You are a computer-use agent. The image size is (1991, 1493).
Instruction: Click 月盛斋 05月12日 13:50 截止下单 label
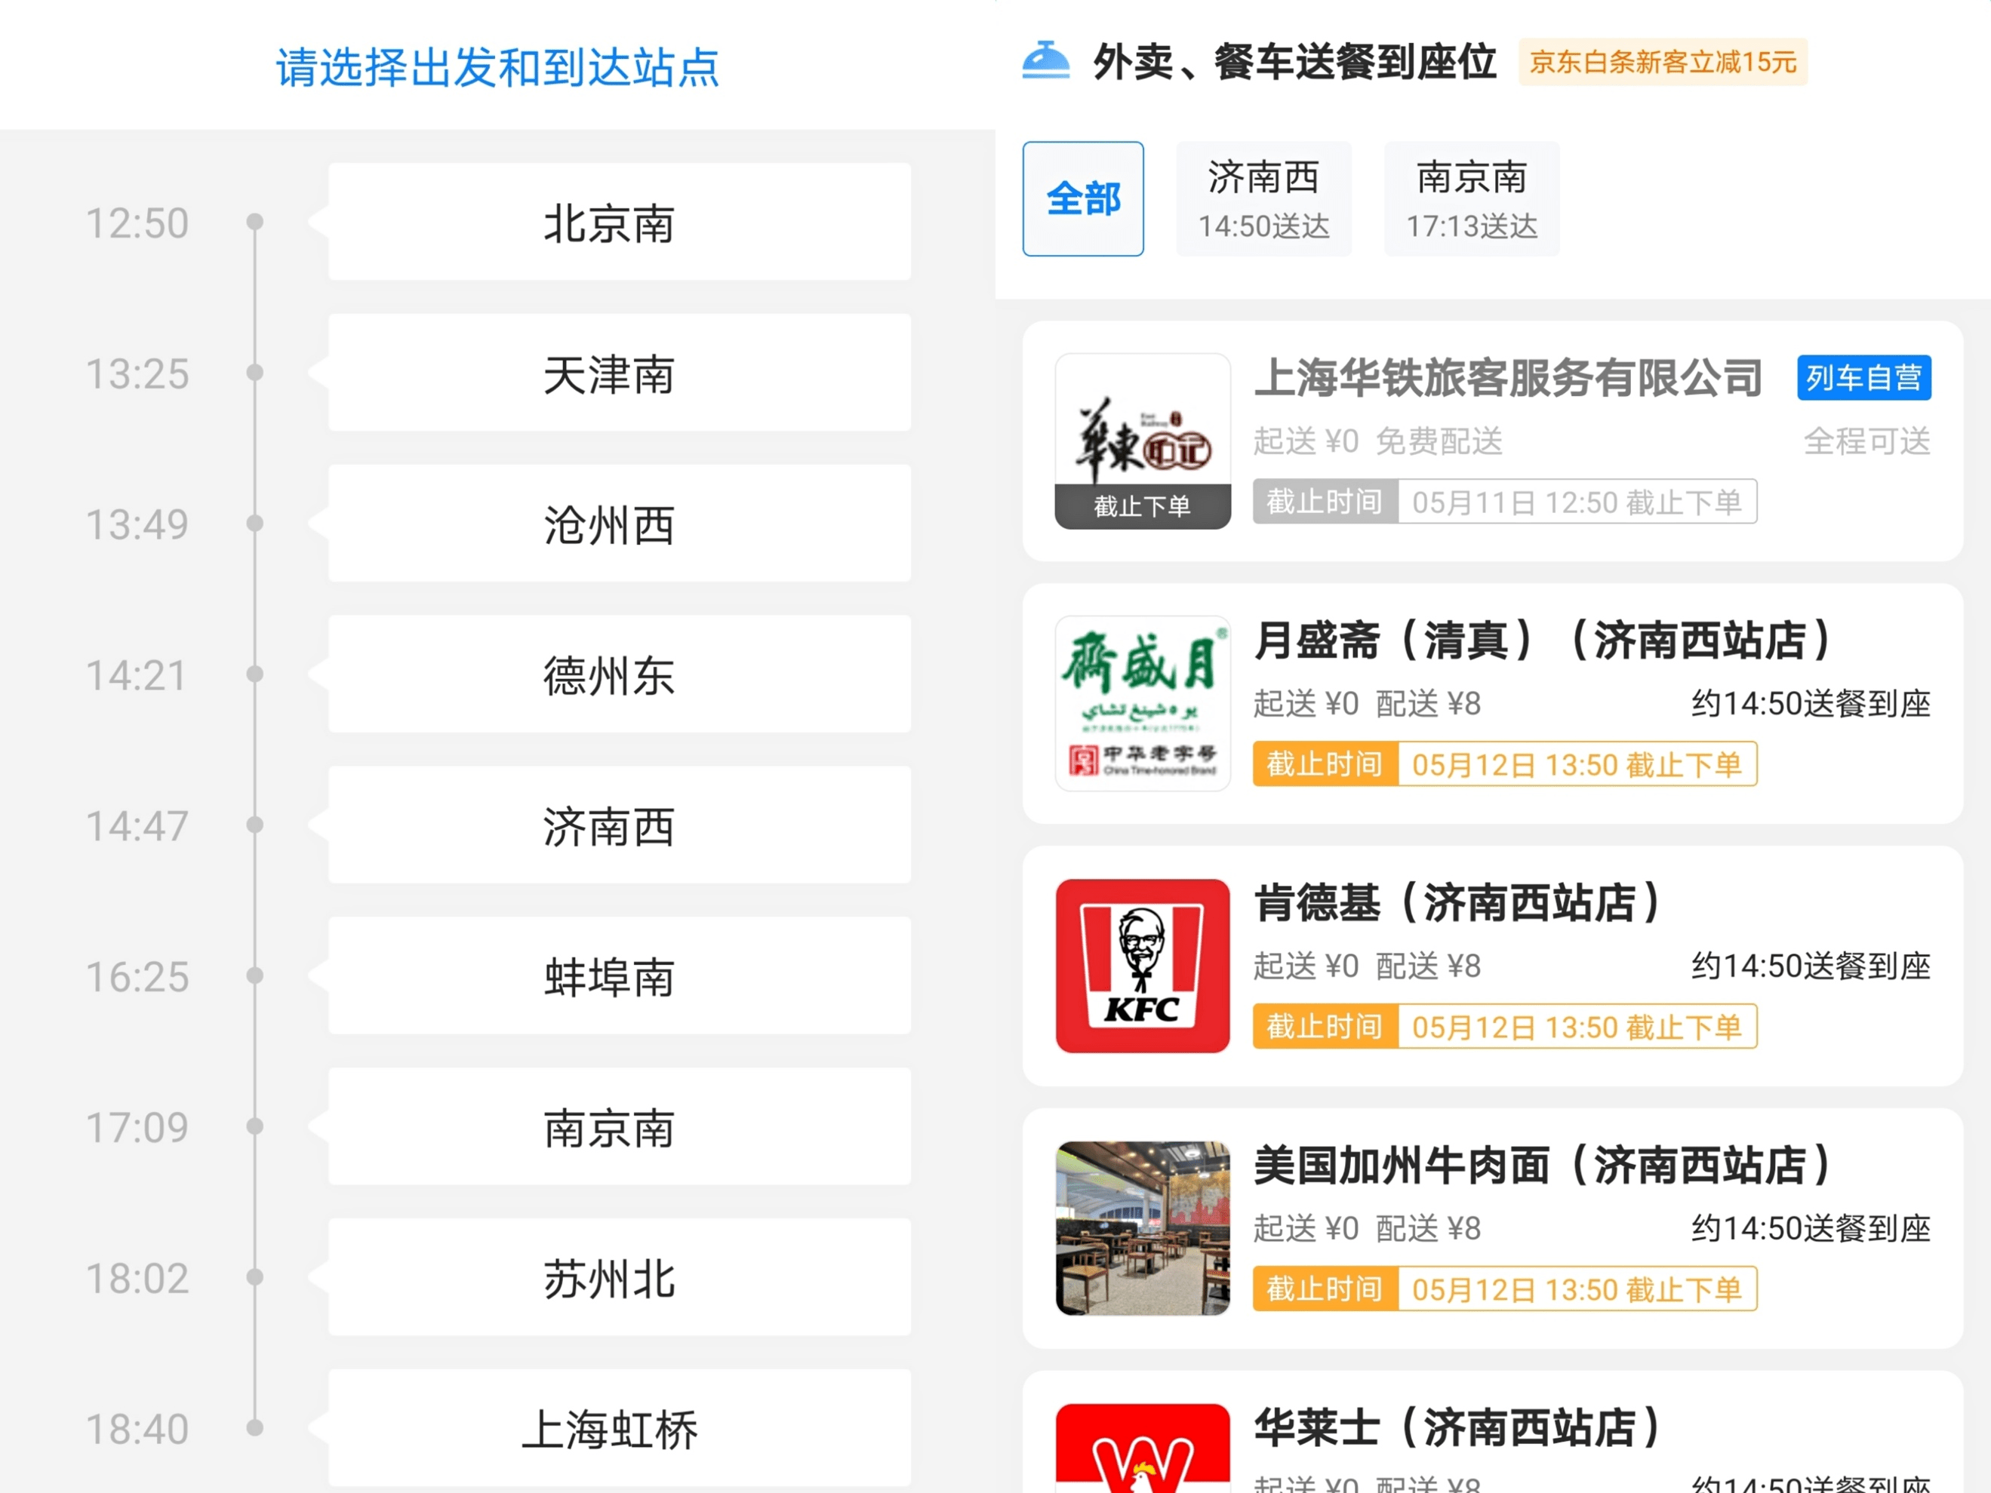click(x=1577, y=765)
